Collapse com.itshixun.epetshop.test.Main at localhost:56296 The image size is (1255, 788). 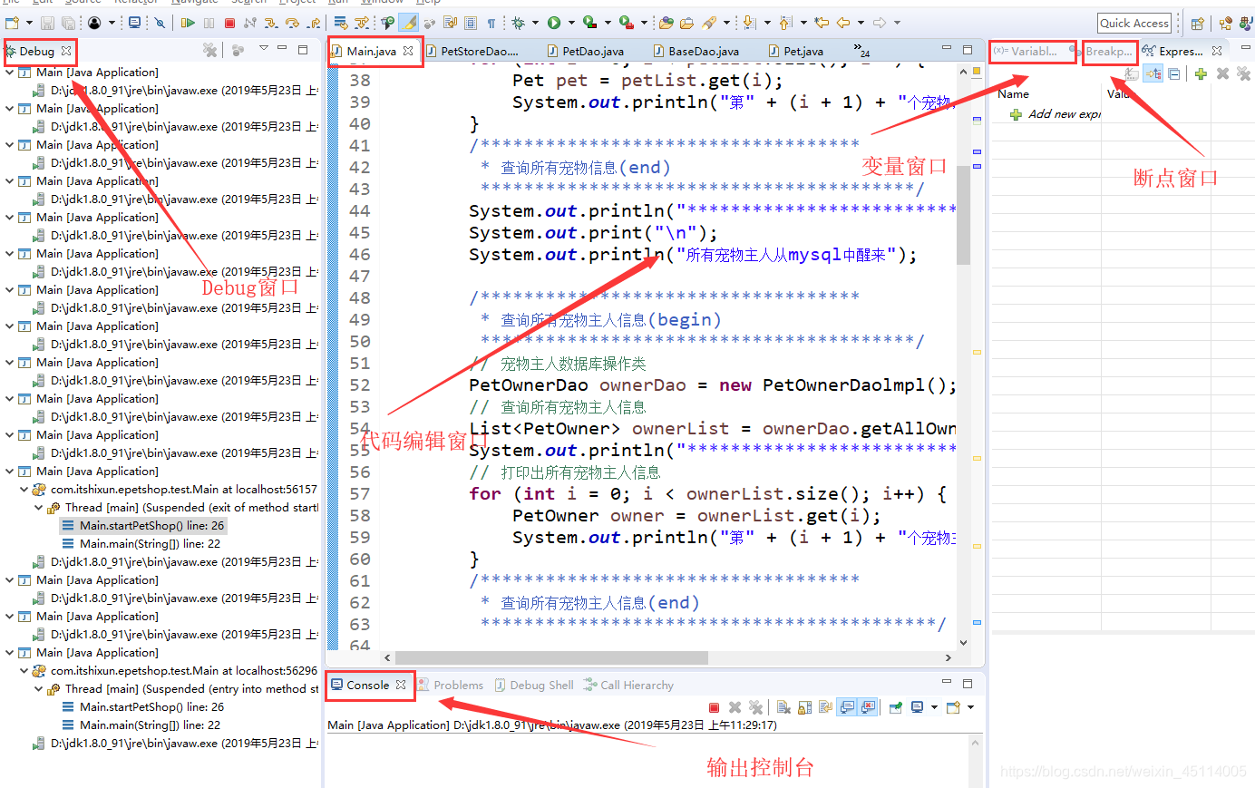24,670
